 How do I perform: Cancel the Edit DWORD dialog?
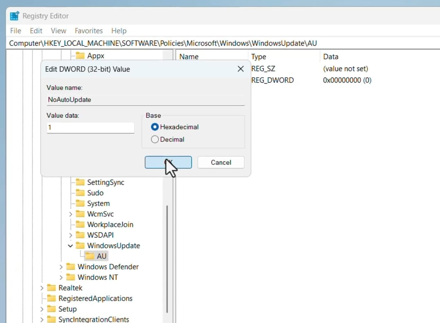coord(221,162)
